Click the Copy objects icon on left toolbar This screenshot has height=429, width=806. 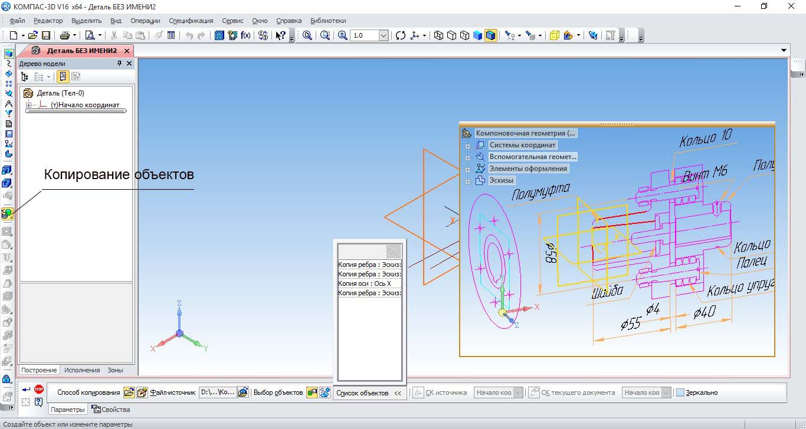click(x=8, y=214)
